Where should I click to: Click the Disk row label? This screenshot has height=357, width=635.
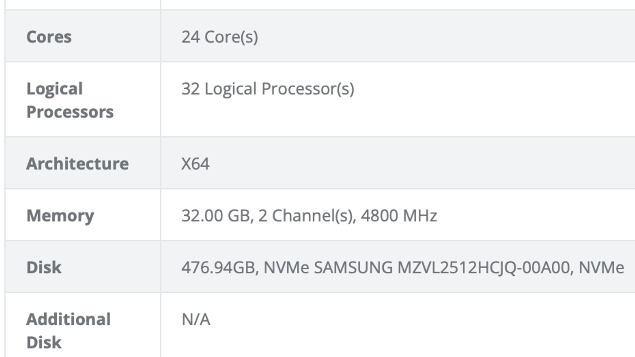pyautogui.click(x=44, y=267)
